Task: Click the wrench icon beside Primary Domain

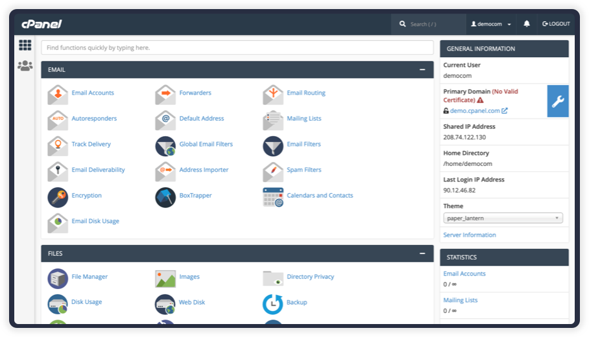Action: (558, 101)
